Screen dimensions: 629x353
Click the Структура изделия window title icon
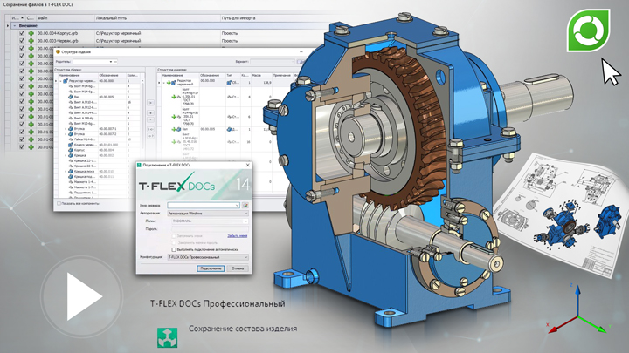point(58,52)
